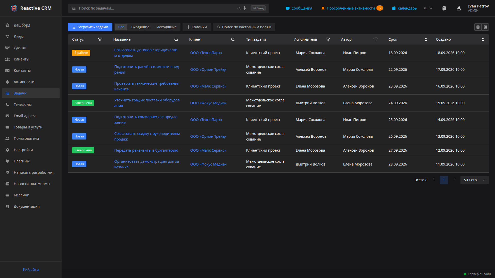This screenshot has height=278, width=495.
Task: Open Настройки in sidebar menu
Action: click(x=31, y=150)
